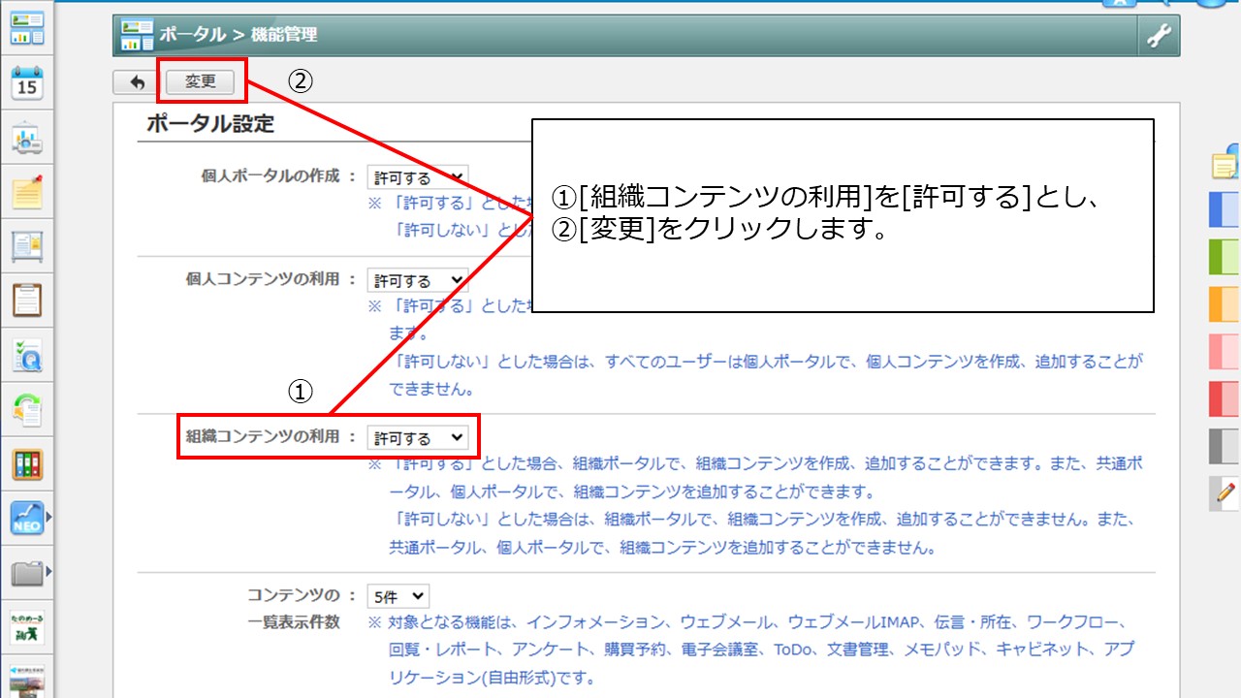Click the ポータル > 機能管理 breadcrumb text
The image size is (1241, 698).
[239, 36]
